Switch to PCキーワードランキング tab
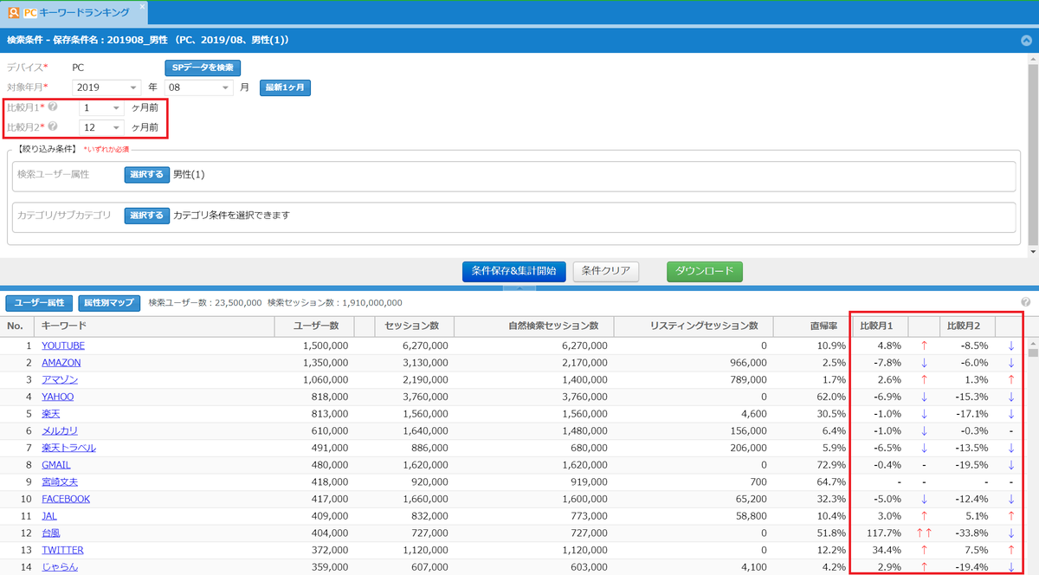The height and width of the screenshot is (575, 1039). pos(82,13)
